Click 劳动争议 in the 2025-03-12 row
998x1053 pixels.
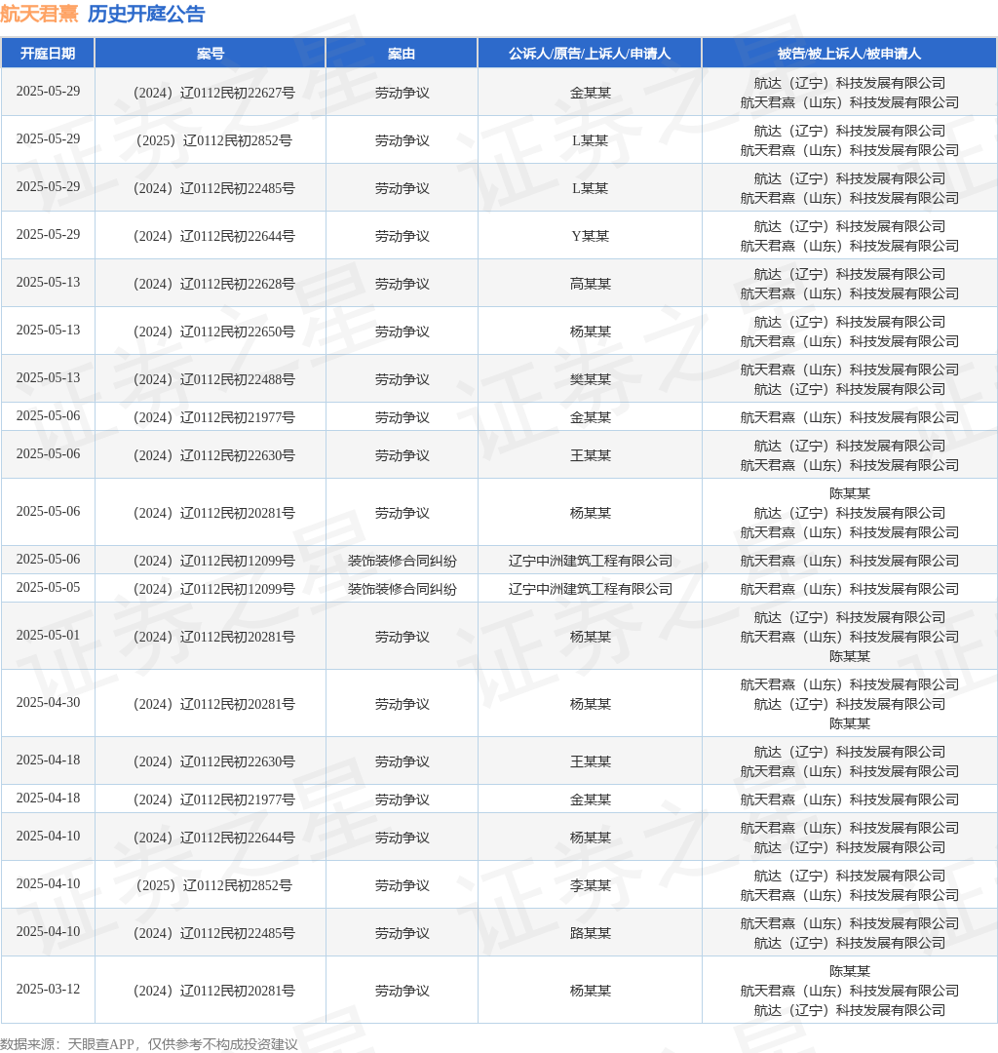(402, 992)
